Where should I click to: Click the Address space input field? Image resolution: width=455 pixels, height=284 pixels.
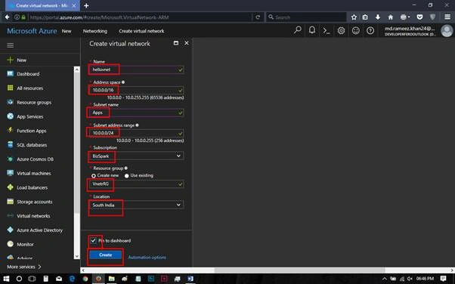(x=136, y=90)
